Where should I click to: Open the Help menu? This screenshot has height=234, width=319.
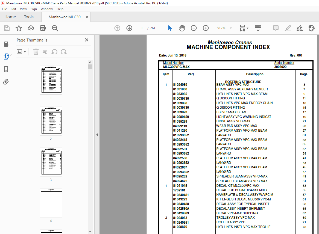pyautogui.click(x=60, y=9)
